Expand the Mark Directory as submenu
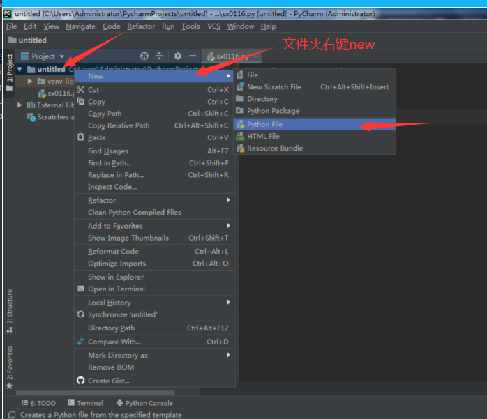This screenshot has width=487, height=419. 229,355
